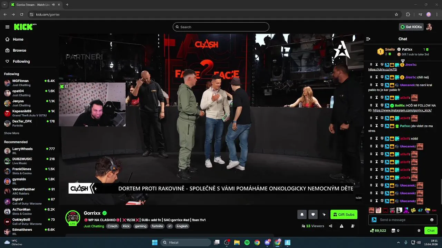The height and width of the screenshot is (248, 442).
Task: Open the user profile avatar menu
Action: pyautogui.click(x=429, y=27)
